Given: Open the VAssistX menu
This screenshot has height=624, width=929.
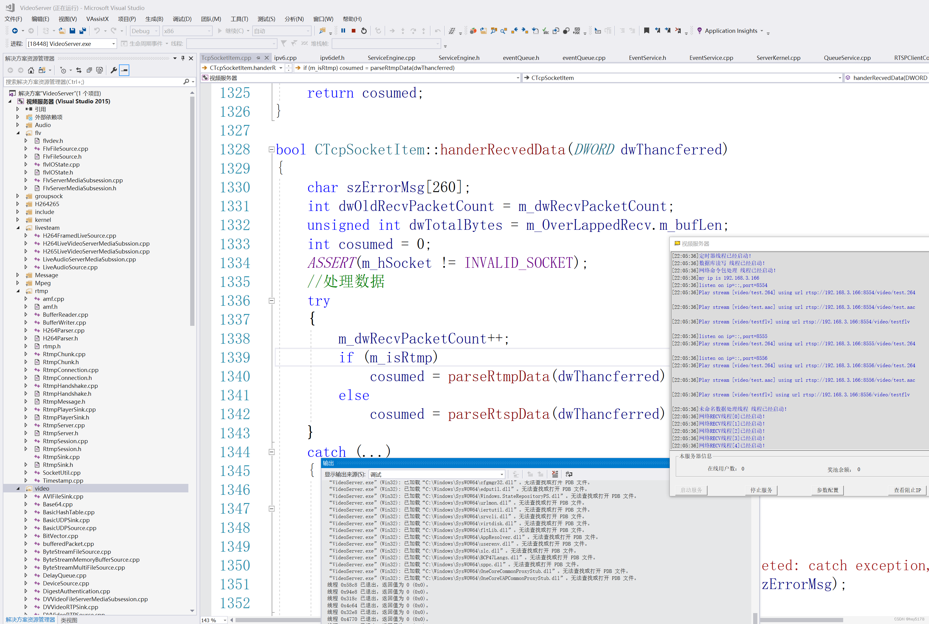Looking at the screenshot, I should 97,19.
